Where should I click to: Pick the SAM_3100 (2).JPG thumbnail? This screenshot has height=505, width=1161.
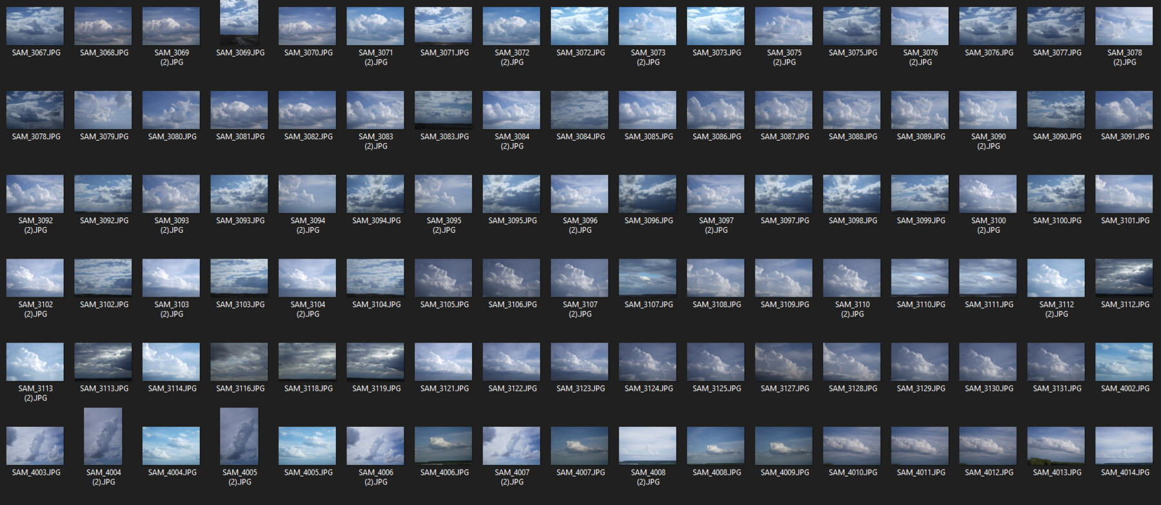point(988,193)
